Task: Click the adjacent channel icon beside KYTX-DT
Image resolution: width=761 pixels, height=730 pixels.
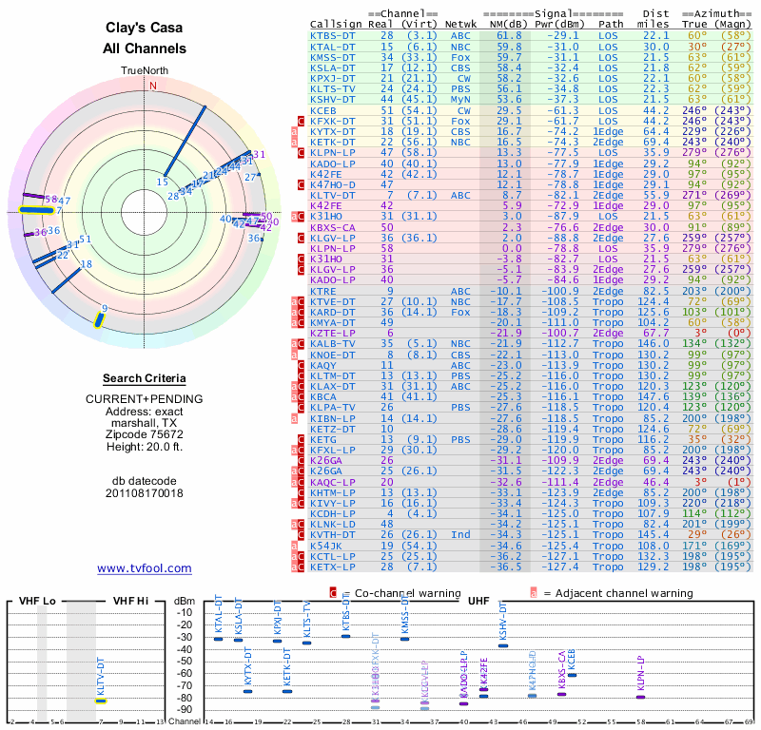Action: tap(294, 131)
